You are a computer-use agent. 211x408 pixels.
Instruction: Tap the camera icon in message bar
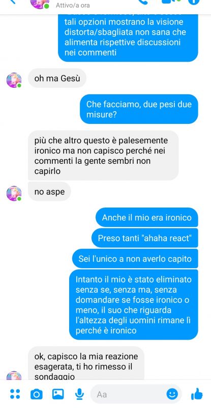[37, 394]
